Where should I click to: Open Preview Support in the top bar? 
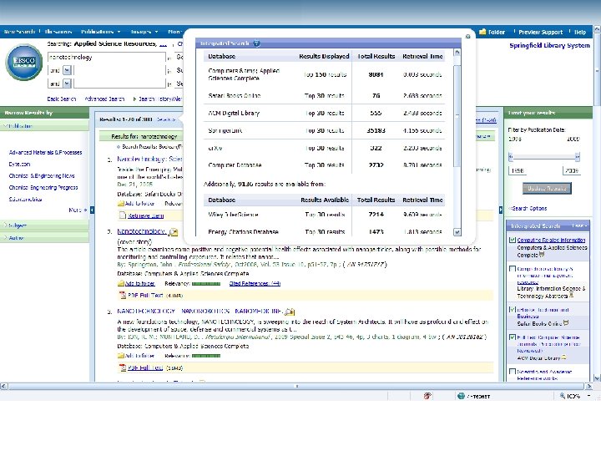[540, 33]
